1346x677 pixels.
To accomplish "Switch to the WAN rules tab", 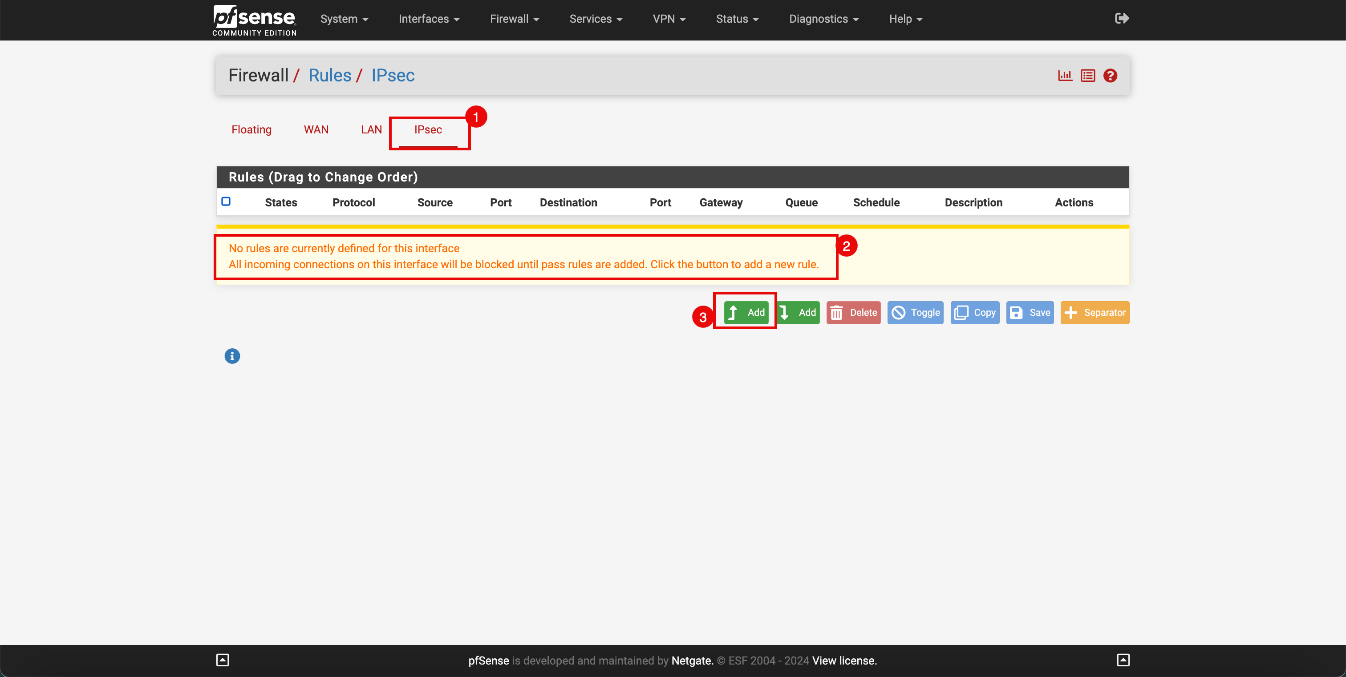I will (316, 129).
